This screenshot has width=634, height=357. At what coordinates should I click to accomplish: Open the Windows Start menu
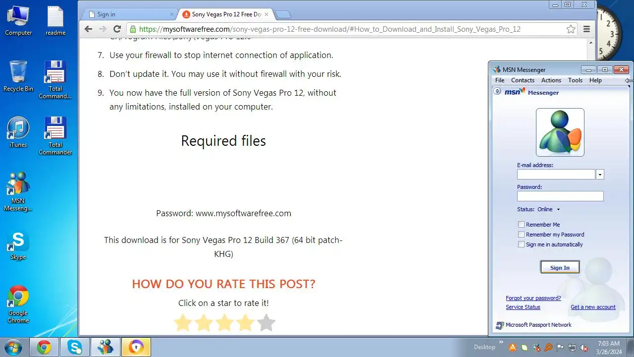coord(13,347)
